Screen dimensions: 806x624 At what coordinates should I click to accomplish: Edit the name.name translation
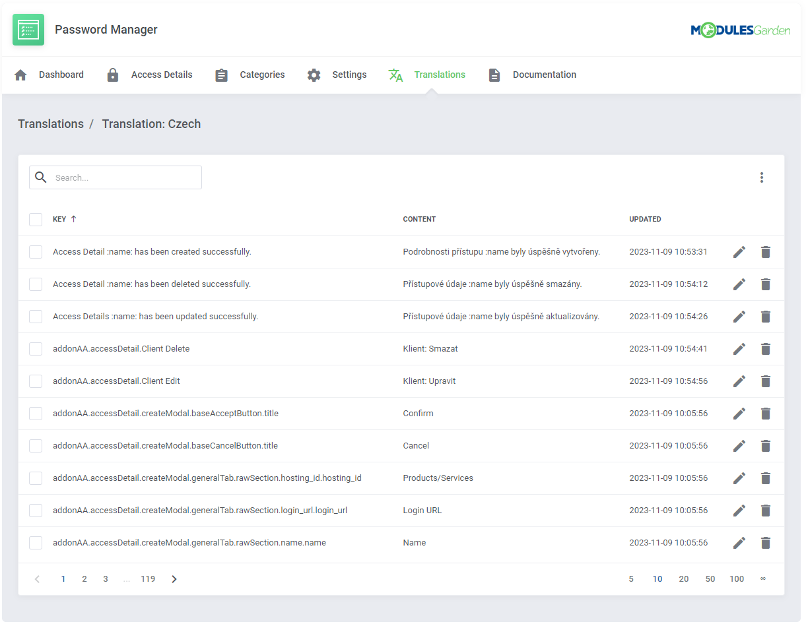click(x=739, y=543)
